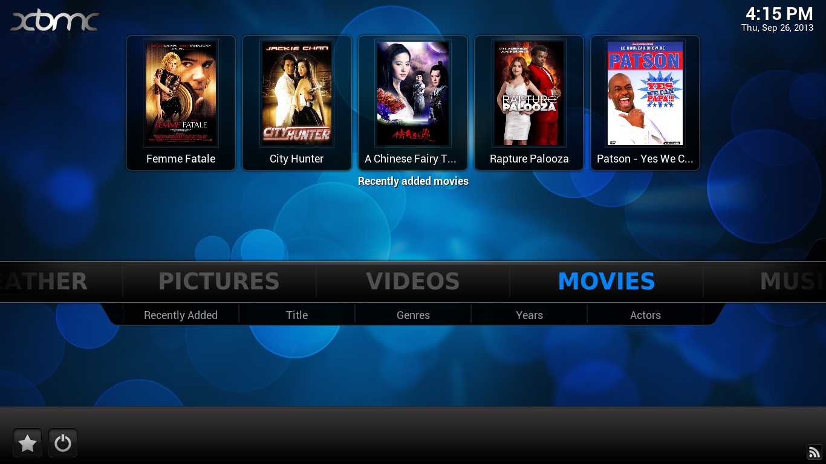Open the Rapture Palooza movie poster

pyautogui.click(x=529, y=94)
